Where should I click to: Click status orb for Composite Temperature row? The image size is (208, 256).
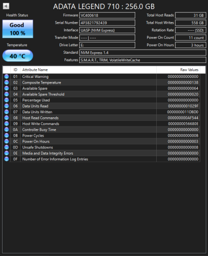7,82
